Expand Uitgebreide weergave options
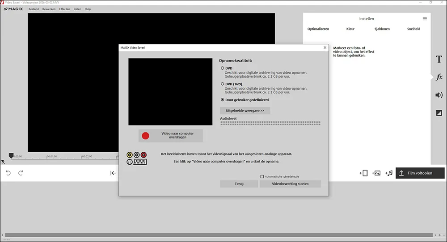Viewport: 447px width, 242px height. (x=245, y=110)
